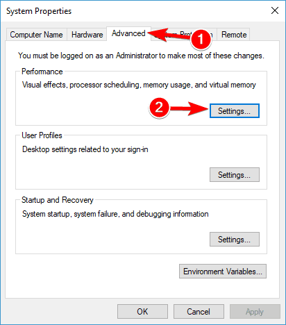Image resolution: width=286 pixels, height=325 pixels.
Task: Click the red circled number 2 marker
Action: point(159,108)
